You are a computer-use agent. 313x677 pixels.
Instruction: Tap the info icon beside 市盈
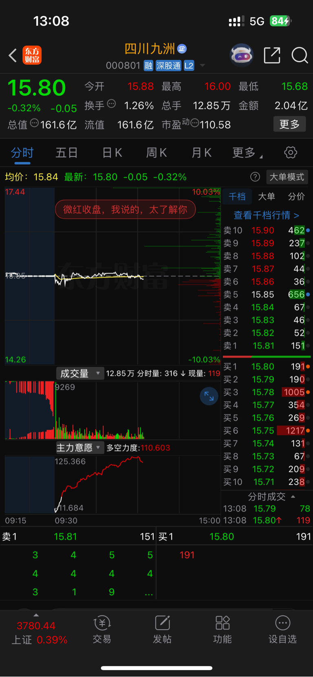coord(195,123)
